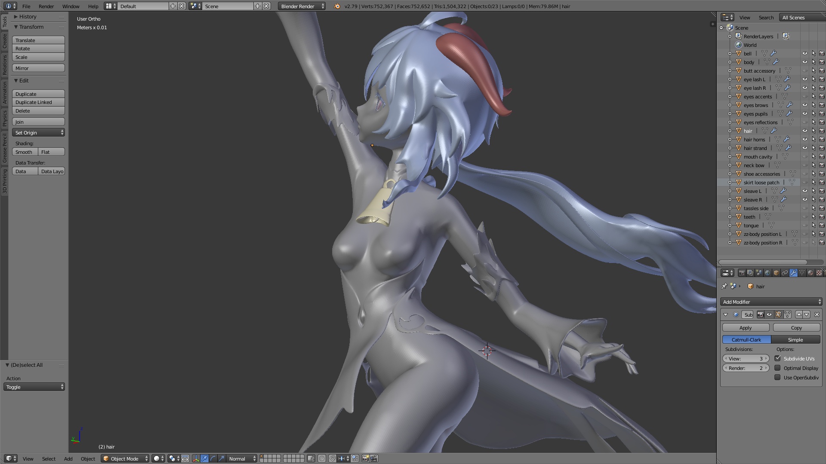Toggle selectability of hair horns (arrow icon)
The height and width of the screenshot is (464, 826).
tap(814, 139)
